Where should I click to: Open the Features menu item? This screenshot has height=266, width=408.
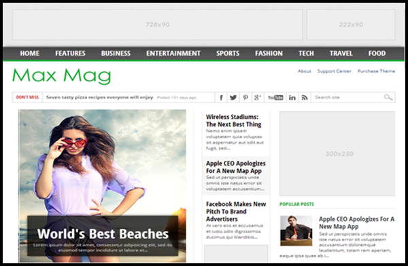click(70, 53)
